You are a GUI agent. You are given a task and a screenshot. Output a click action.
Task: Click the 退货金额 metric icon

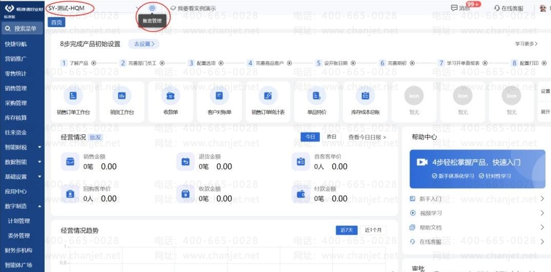click(186, 162)
